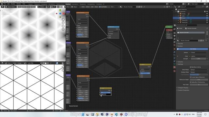Enable Screen Space Refraction checkbox
This screenshot has width=209, height=117.
(190, 77)
